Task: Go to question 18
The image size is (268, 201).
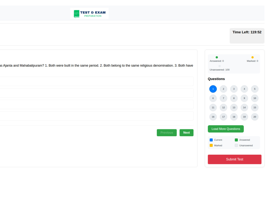Action: point(234,117)
